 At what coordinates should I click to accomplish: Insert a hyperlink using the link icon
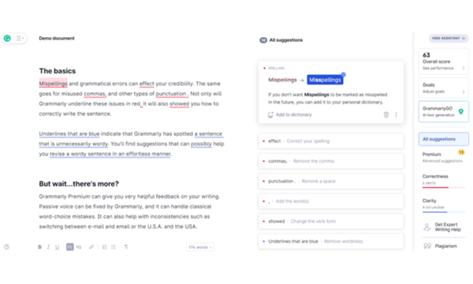coord(91,247)
